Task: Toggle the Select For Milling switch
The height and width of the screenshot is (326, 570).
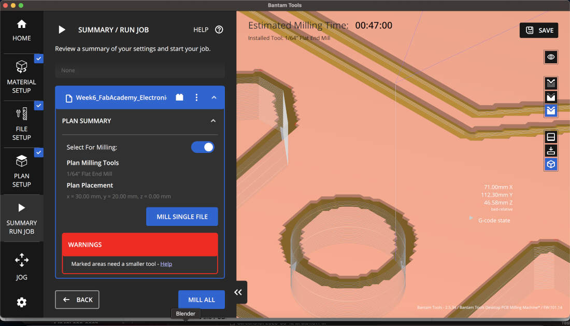Action: (203, 147)
